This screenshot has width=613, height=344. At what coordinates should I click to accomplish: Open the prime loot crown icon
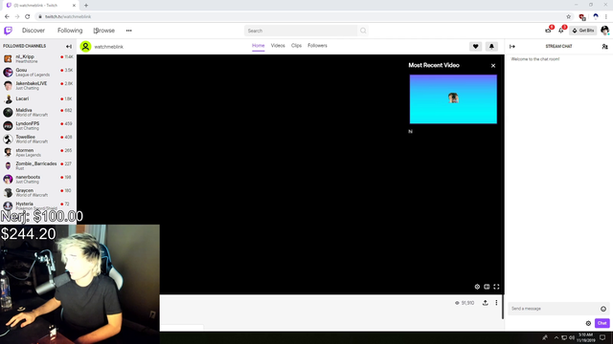tap(548, 31)
